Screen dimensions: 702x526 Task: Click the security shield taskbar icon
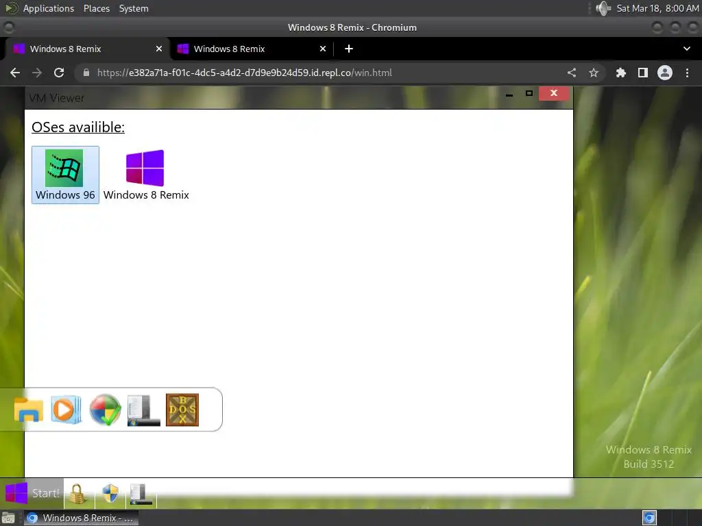[x=110, y=494]
